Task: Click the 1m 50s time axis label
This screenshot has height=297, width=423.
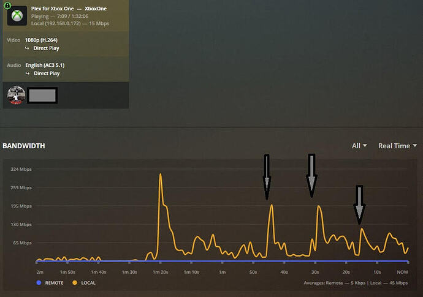Action: (67, 273)
